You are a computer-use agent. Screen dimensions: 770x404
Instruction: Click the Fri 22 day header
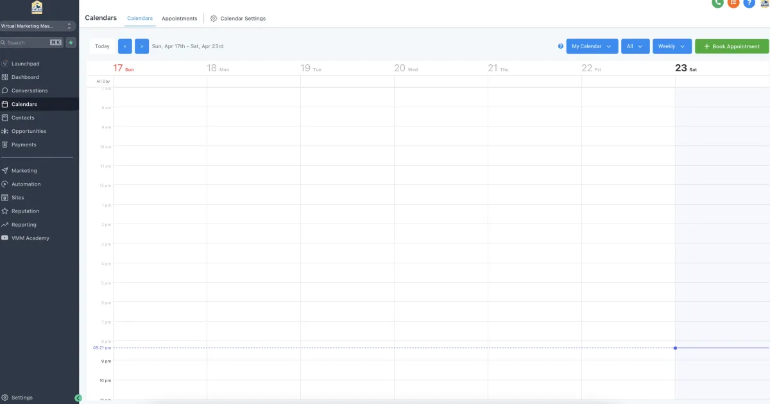591,68
